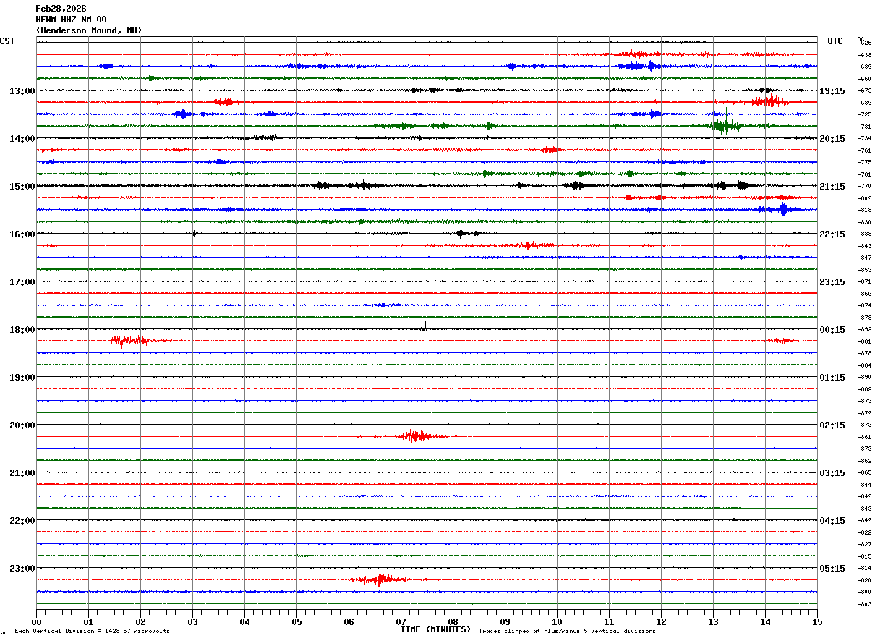Click the location name (Henderson Mound, MO)

[x=89, y=30]
